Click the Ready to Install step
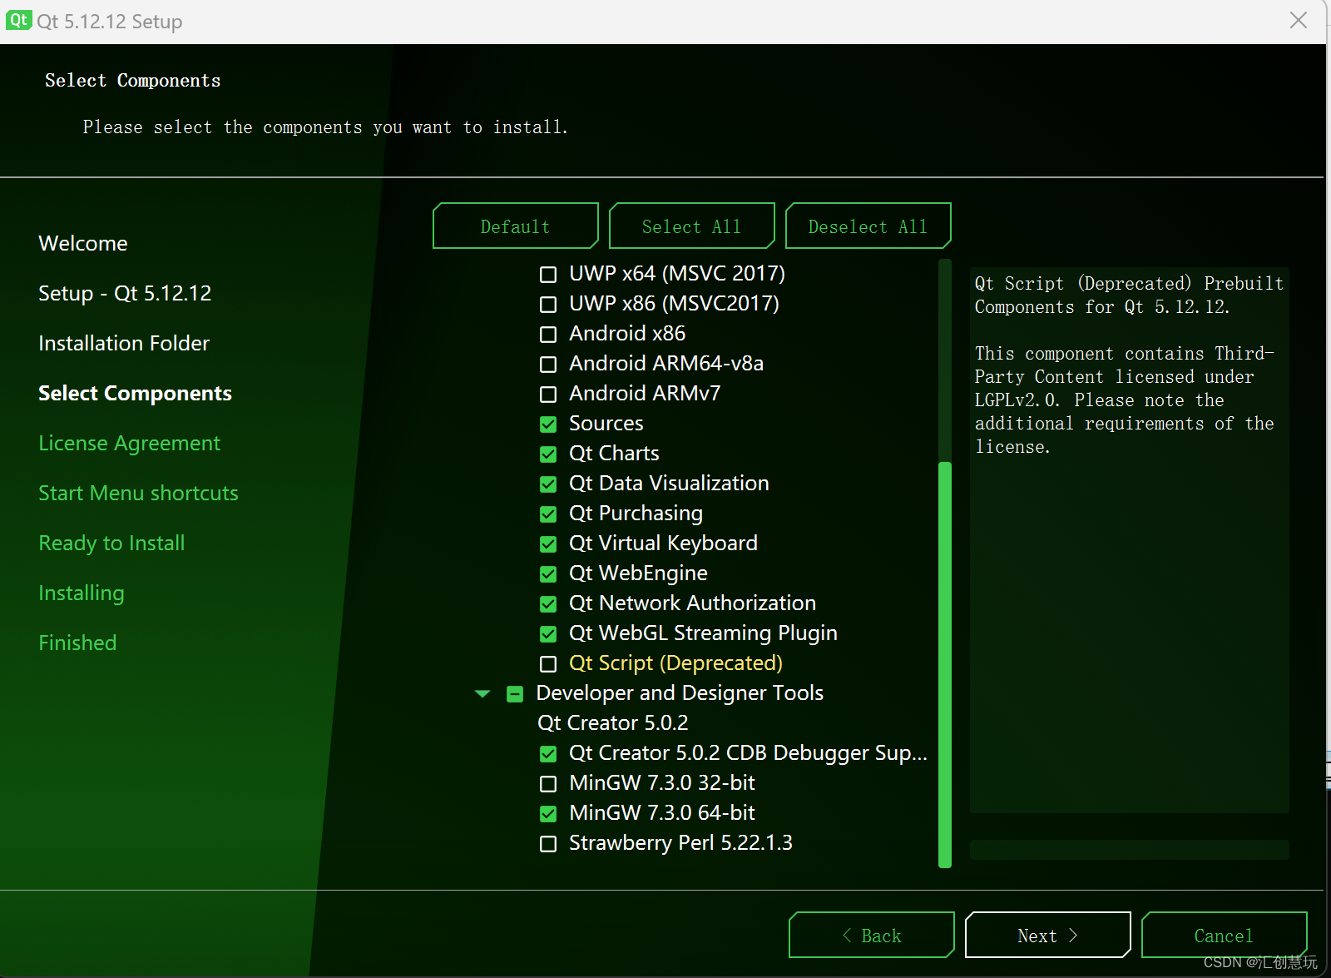Viewport: 1331px width, 978px height. pyautogui.click(x=111, y=543)
